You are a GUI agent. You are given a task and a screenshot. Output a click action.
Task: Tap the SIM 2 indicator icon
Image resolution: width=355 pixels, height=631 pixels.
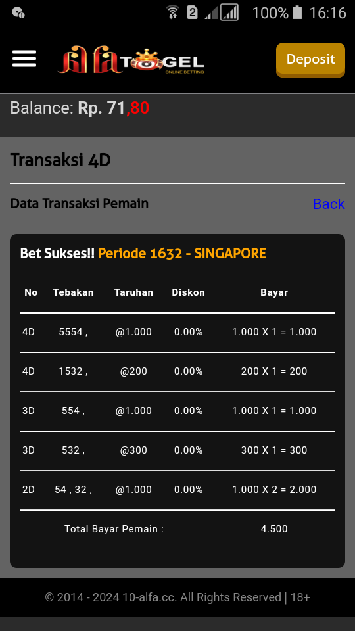pyautogui.click(x=193, y=12)
